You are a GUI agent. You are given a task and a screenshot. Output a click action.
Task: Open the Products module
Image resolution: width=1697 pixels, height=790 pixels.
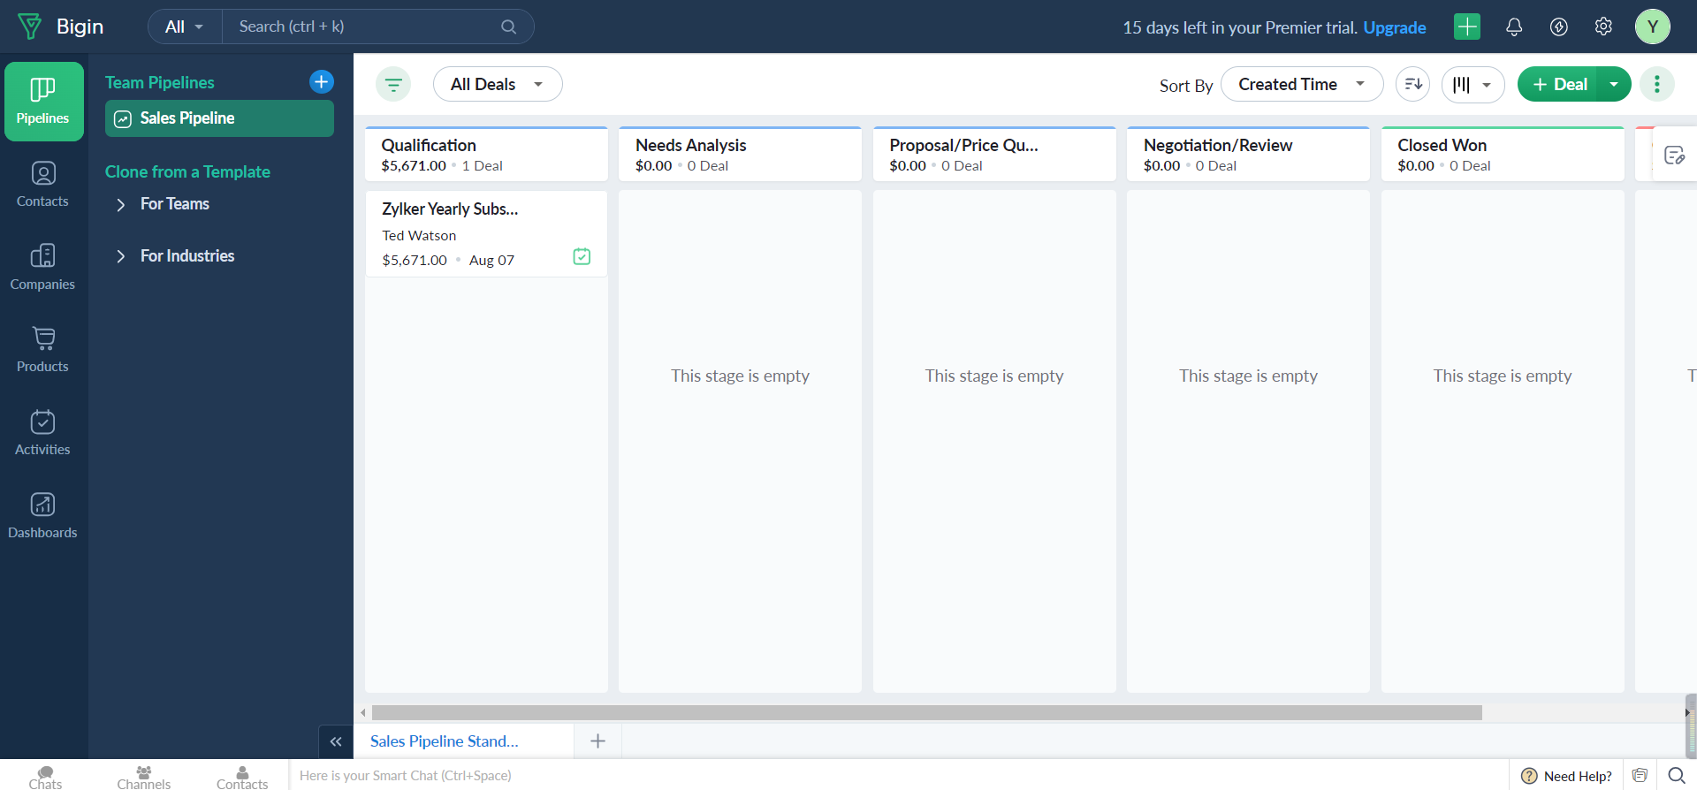[42, 349]
